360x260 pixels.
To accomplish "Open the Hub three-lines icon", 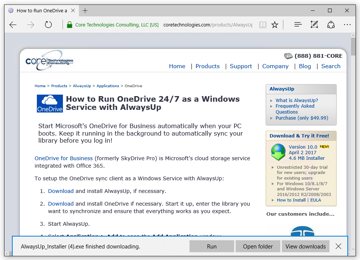I will 298,24.
